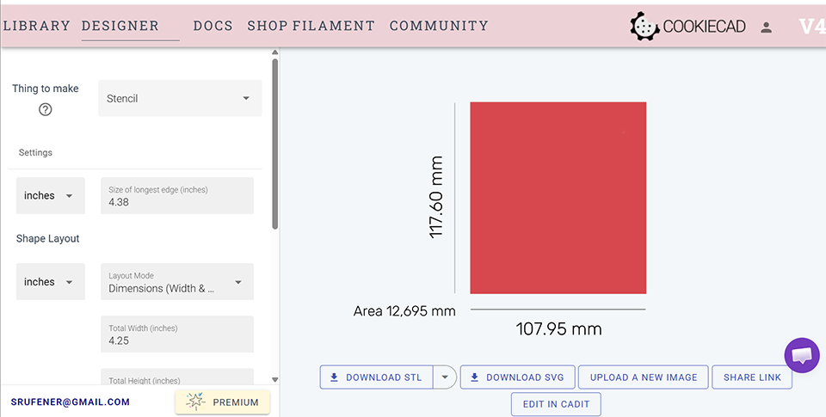Open the Thing to make Stencil dropdown
Screen dimensions: 826x417
(x=180, y=99)
